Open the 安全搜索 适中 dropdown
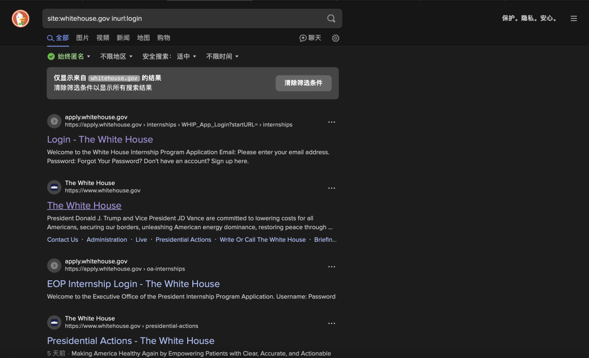 (x=186, y=57)
